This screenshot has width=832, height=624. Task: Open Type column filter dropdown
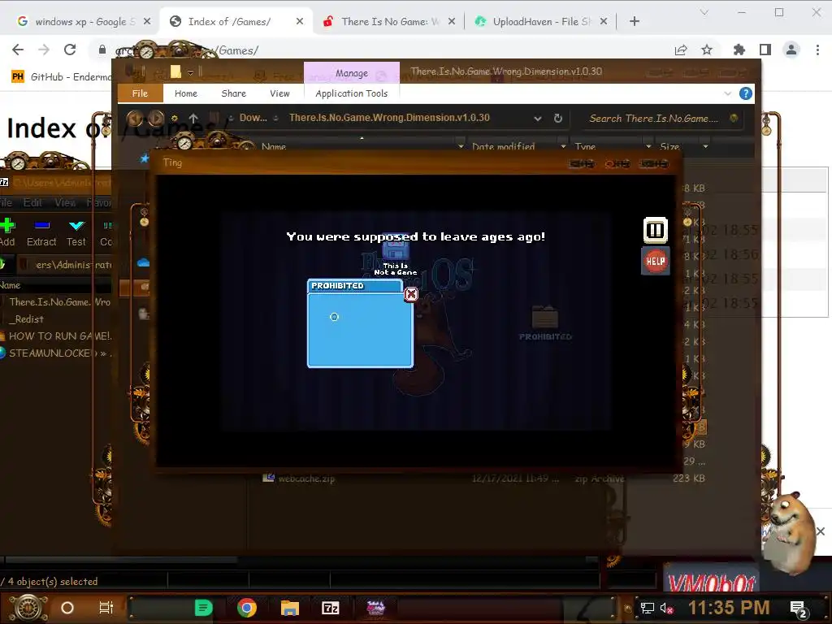pyautogui.click(x=648, y=146)
